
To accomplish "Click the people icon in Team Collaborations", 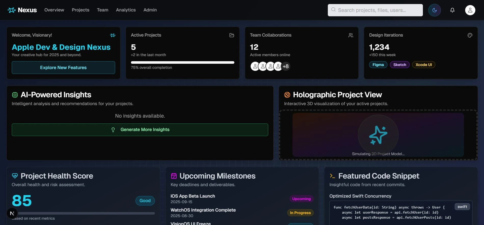I will [351, 35].
